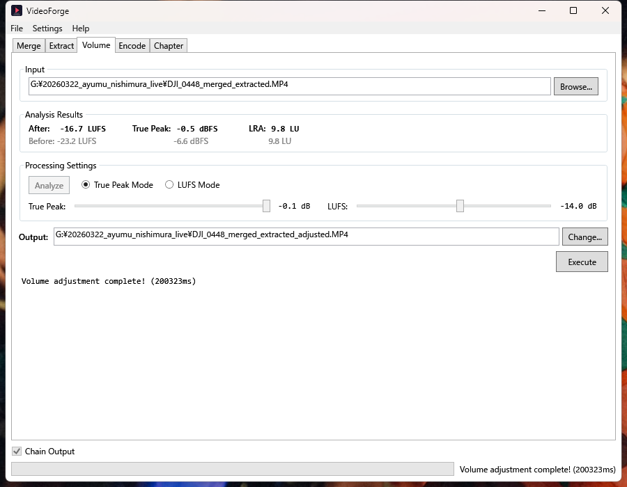The width and height of the screenshot is (627, 487).
Task: Click the Output file path field
Action: pyautogui.click(x=306, y=237)
